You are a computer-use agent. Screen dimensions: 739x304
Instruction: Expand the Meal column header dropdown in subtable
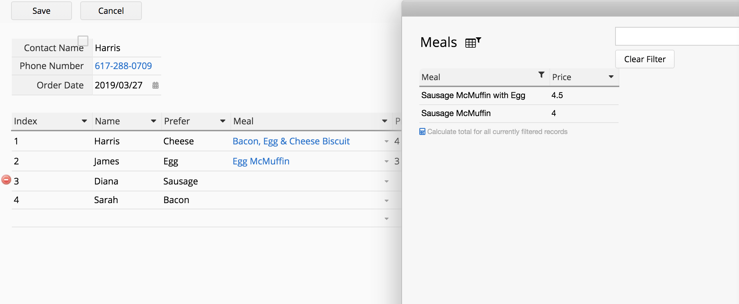(384, 121)
